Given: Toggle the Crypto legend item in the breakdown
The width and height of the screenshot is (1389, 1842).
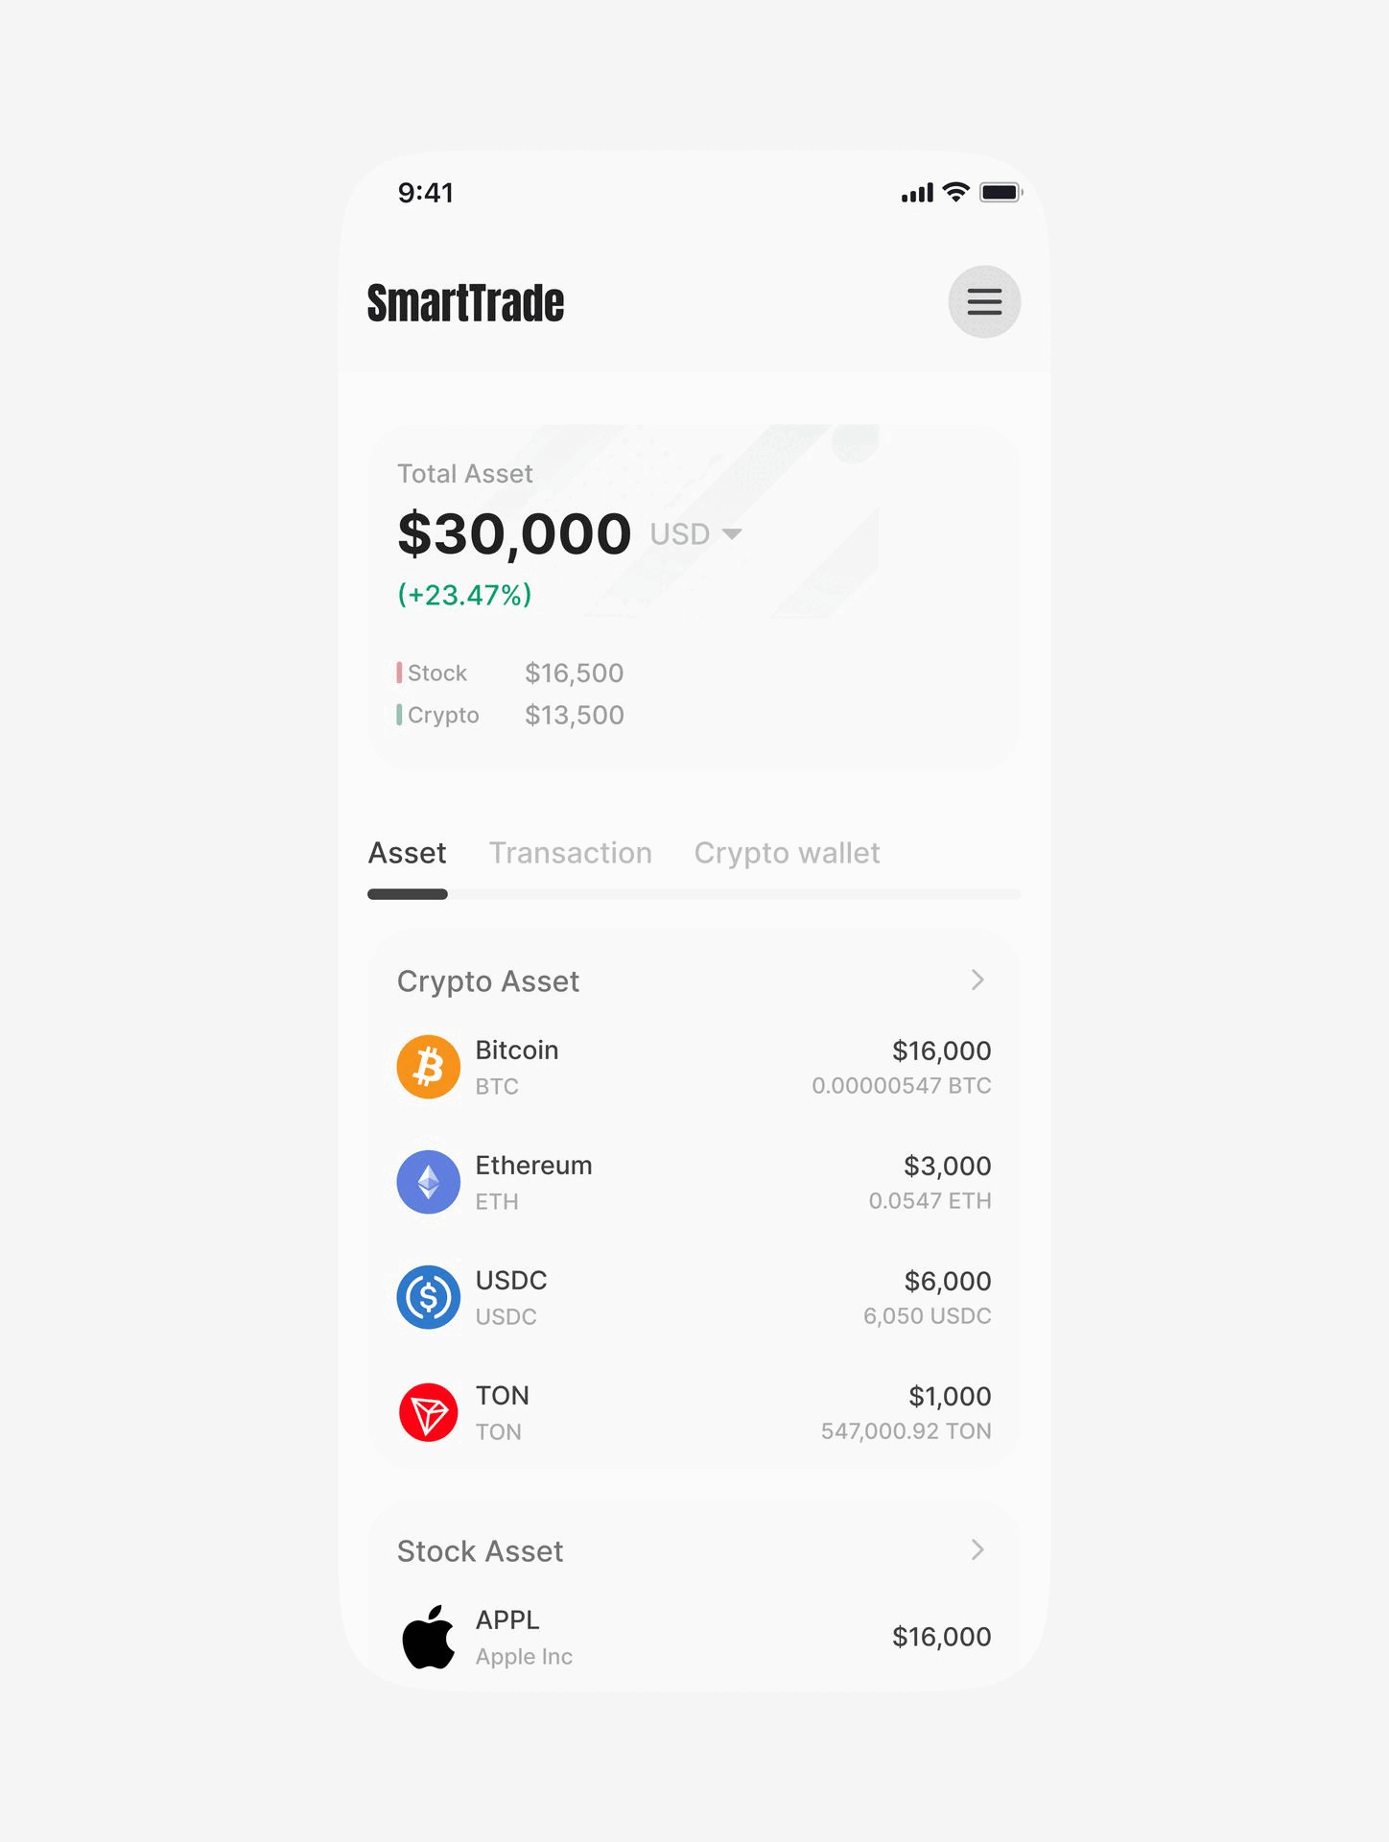Looking at the screenshot, I should click(439, 715).
